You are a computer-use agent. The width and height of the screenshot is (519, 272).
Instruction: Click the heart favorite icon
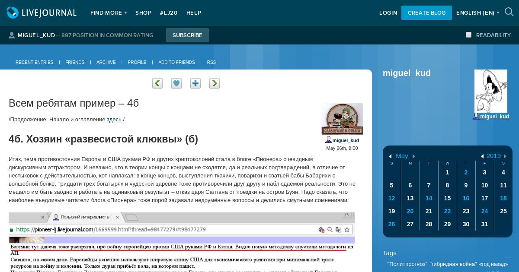click(176, 83)
